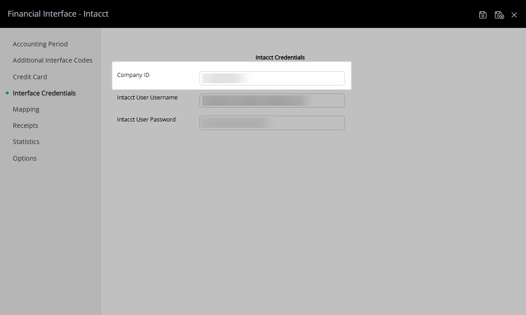Screen dimensions: 526x315
Task: Click the Intacct User Password label
Action: pyautogui.click(x=146, y=120)
